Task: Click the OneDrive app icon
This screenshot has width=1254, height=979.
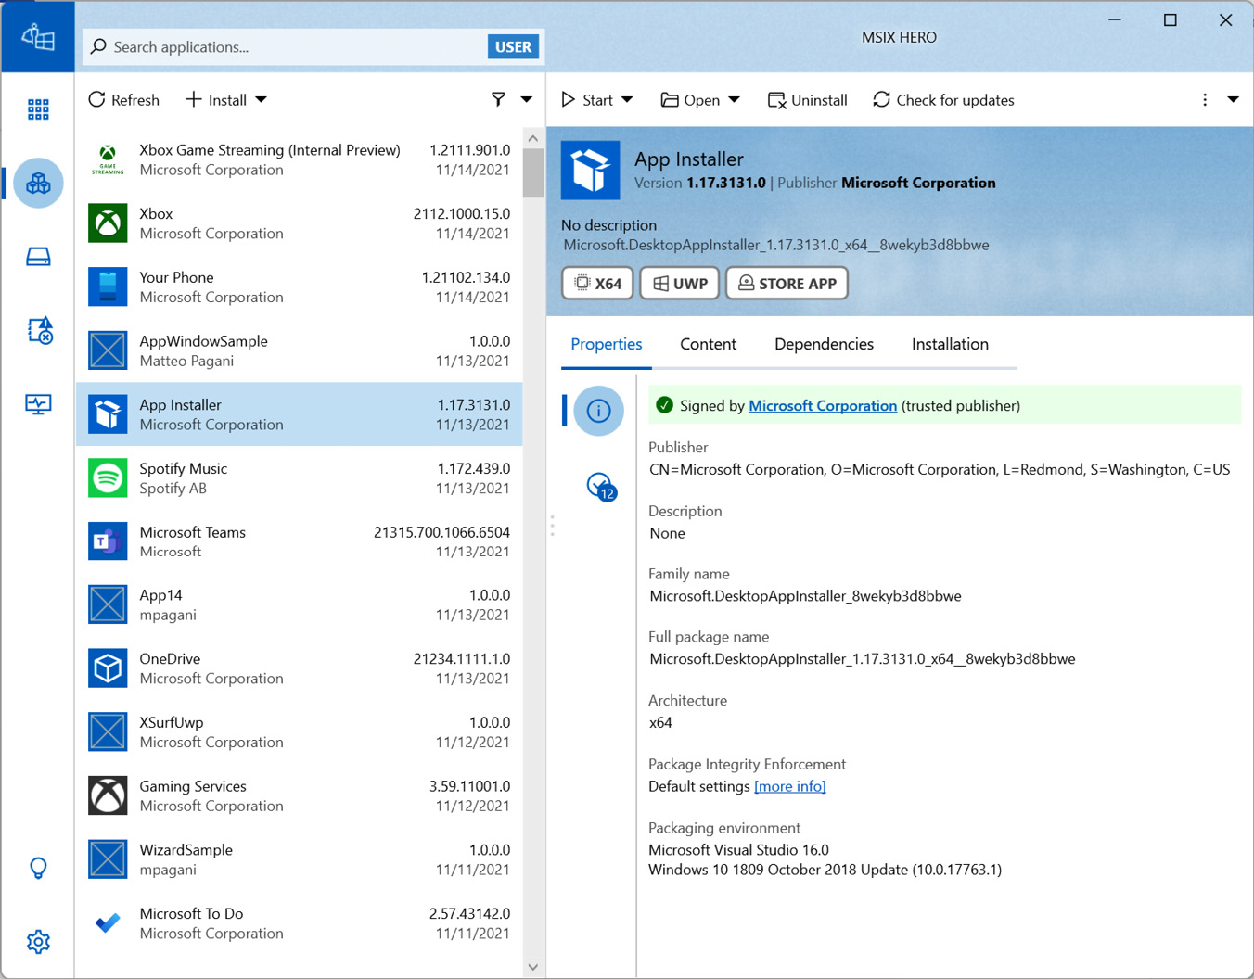Action: [x=108, y=668]
